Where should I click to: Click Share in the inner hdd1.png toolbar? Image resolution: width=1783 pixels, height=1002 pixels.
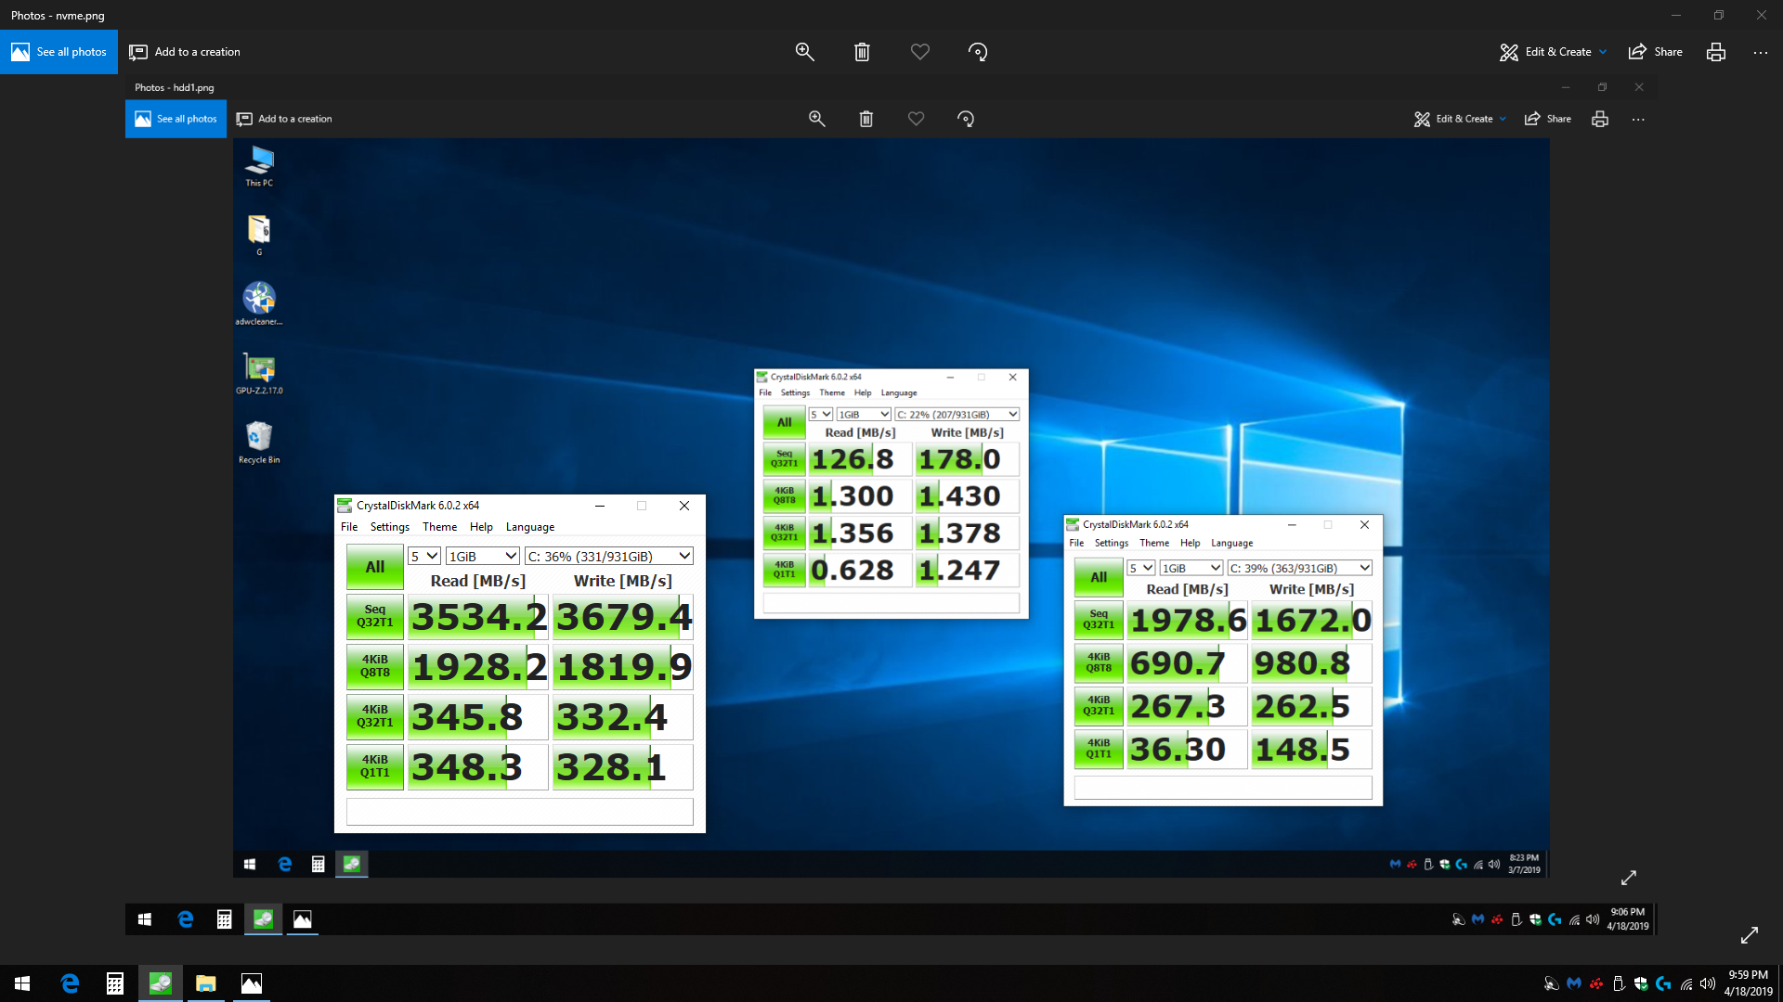click(1548, 119)
